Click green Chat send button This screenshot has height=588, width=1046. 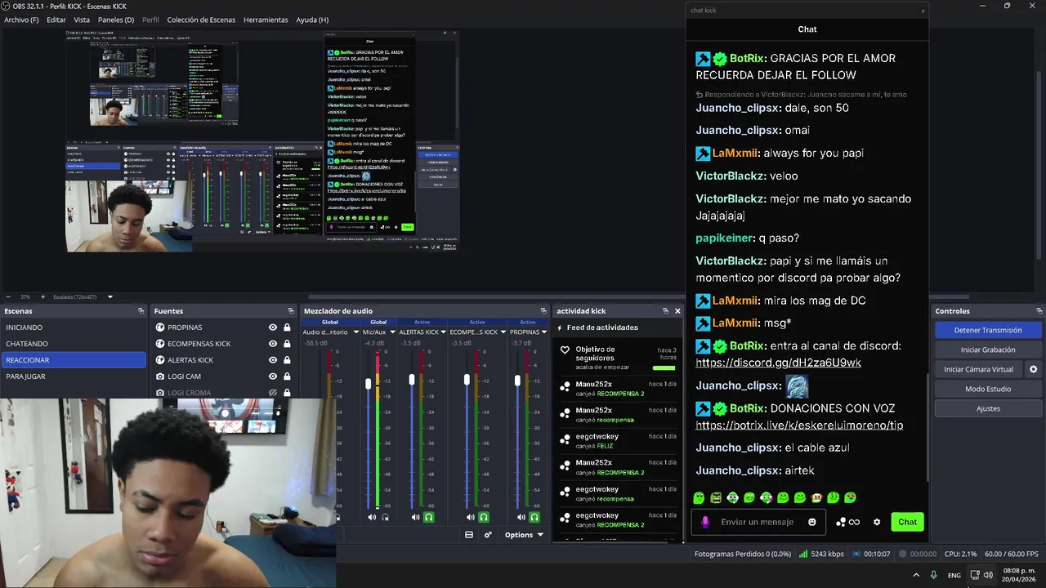tap(907, 522)
